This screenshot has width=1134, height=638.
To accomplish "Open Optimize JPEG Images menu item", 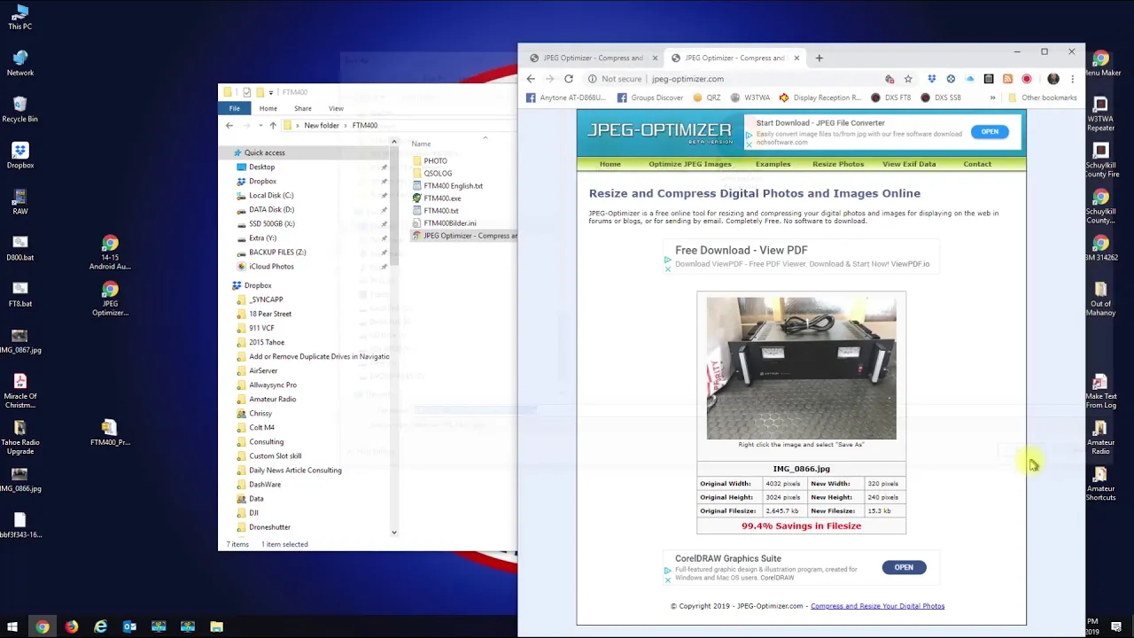I will pos(689,164).
